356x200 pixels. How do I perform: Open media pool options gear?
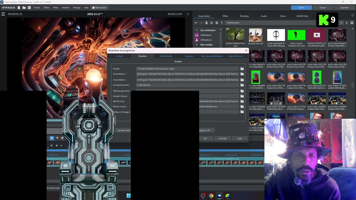[x=217, y=23]
